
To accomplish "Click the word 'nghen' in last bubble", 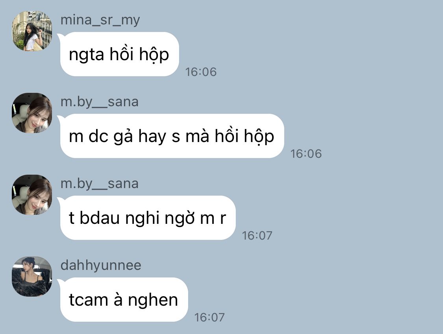I will [x=153, y=301].
